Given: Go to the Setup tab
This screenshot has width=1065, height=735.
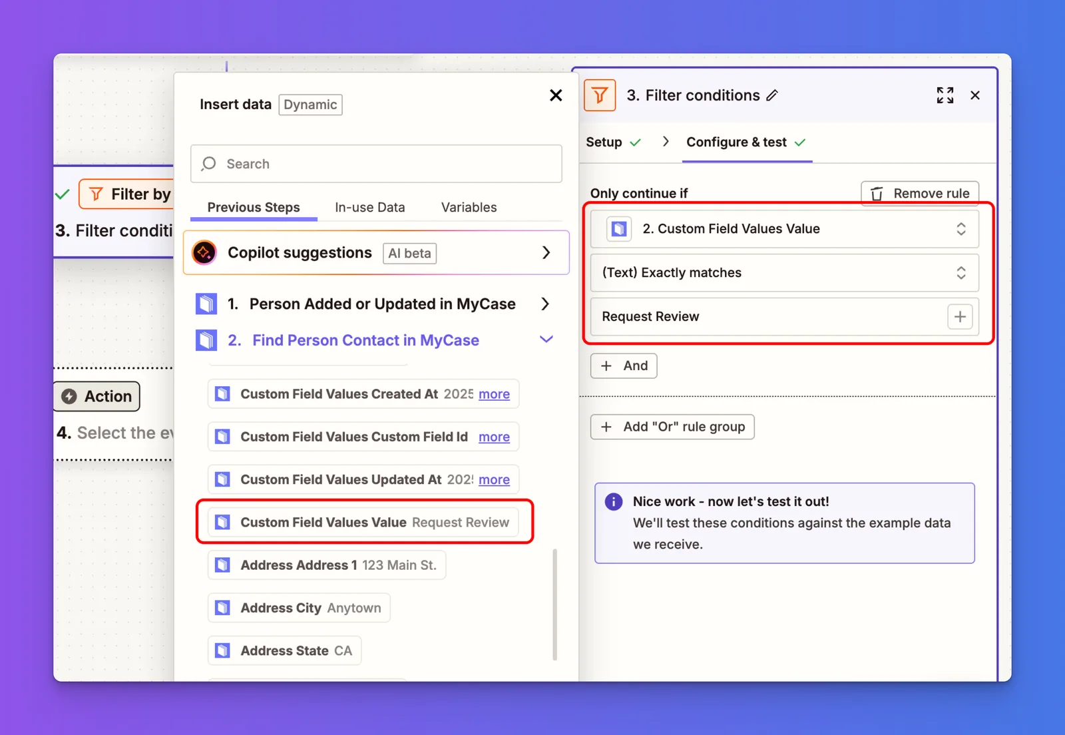Looking at the screenshot, I should (613, 142).
